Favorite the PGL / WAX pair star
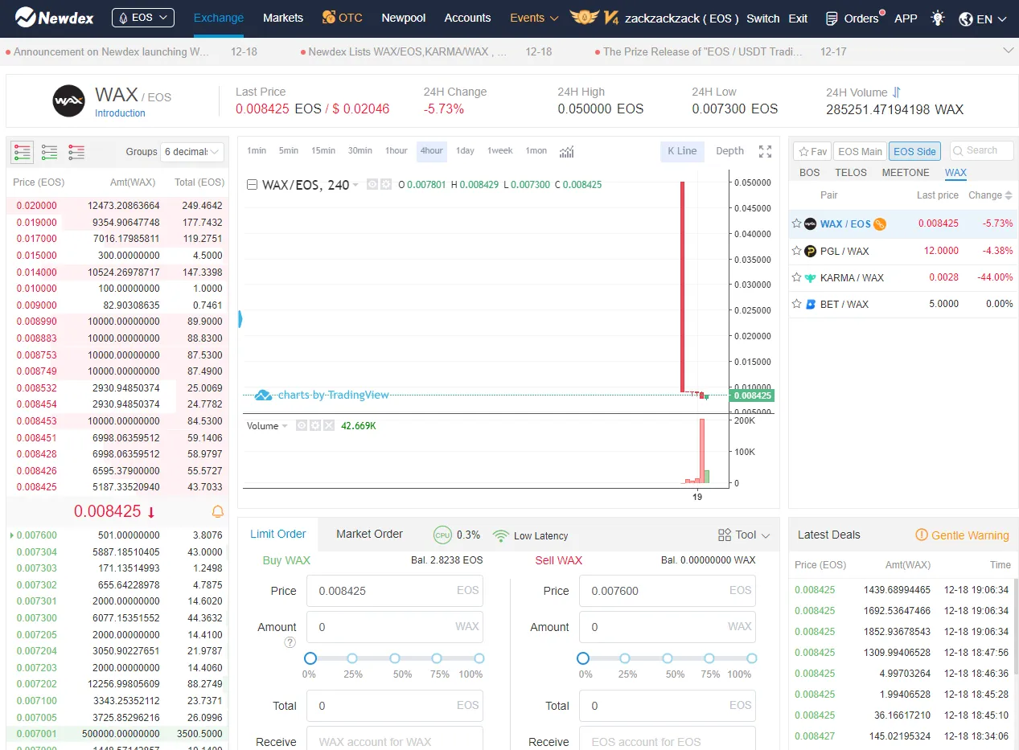The width and height of the screenshot is (1019, 750). [797, 251]
